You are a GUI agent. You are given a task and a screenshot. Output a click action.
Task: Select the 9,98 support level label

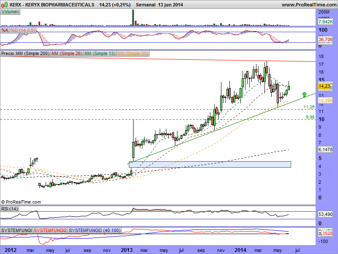click(x=310, y=117)
